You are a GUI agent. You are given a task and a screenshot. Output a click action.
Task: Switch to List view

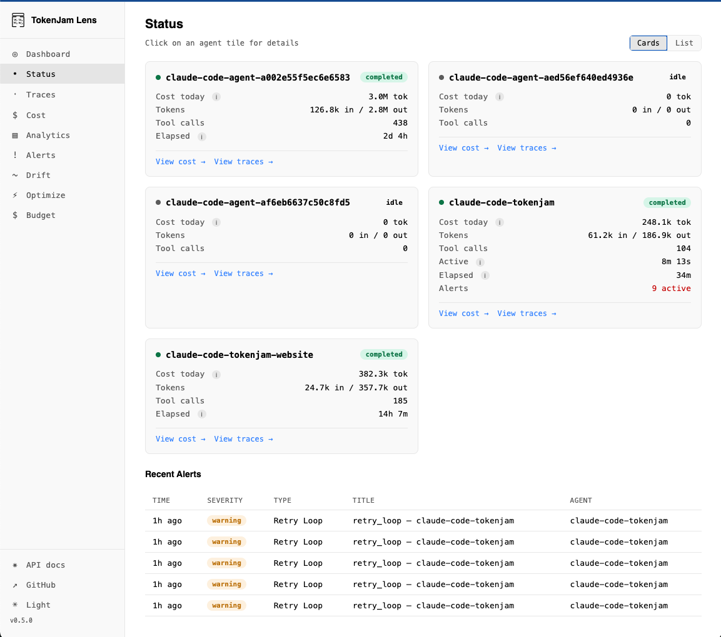coord(683,42)
